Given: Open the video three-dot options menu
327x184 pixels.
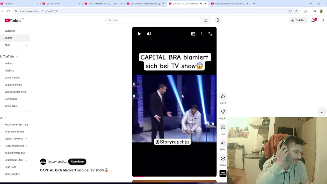Looking at the screenshot, I should (x=202, y=34).
